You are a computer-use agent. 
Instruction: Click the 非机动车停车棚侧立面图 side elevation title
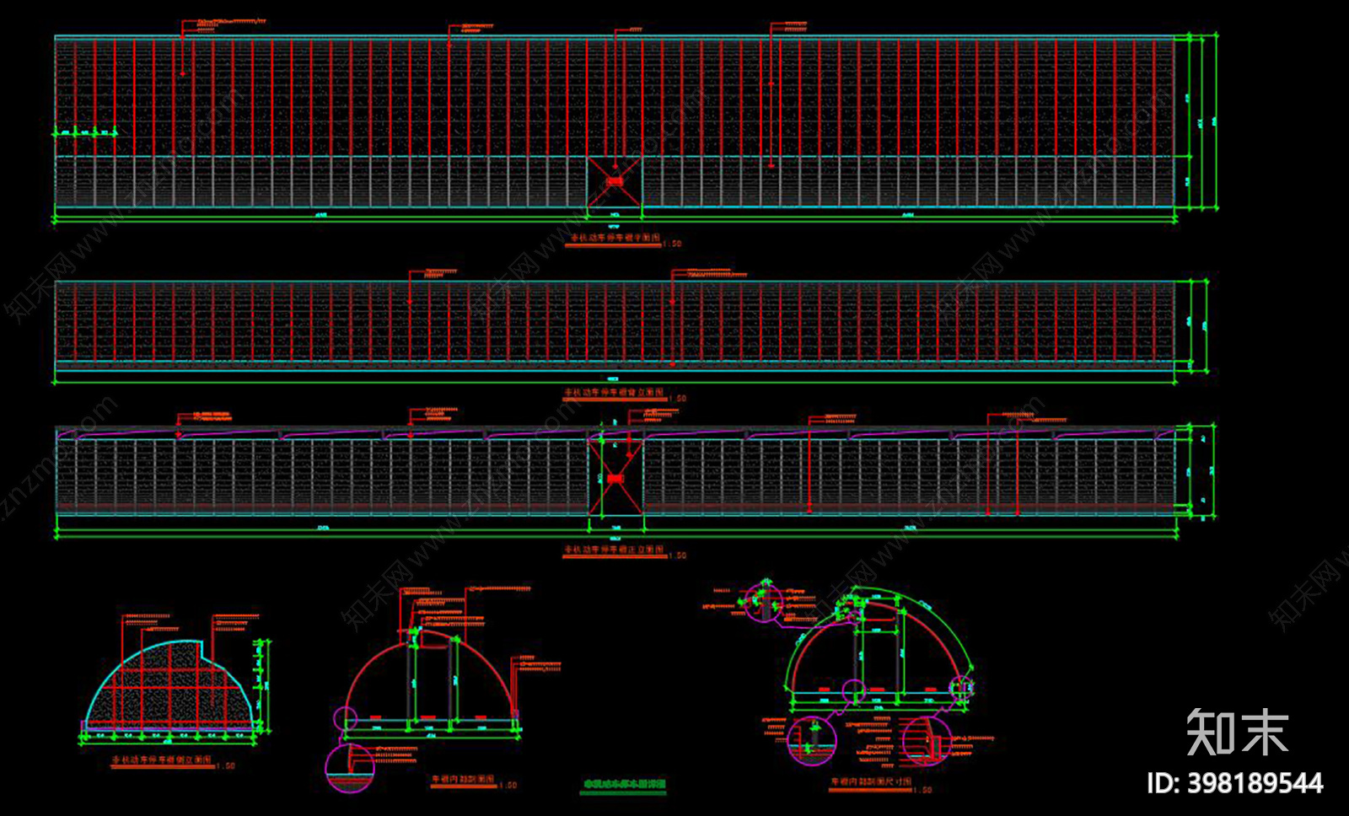163,760
